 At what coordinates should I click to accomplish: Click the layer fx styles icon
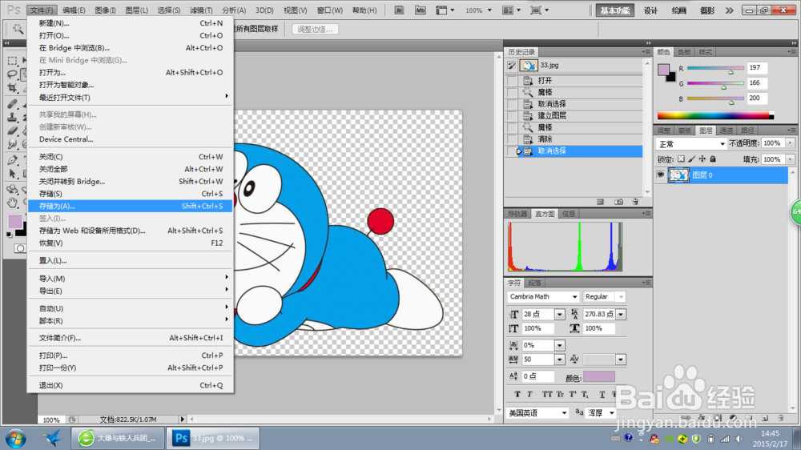tap(701, 418)
